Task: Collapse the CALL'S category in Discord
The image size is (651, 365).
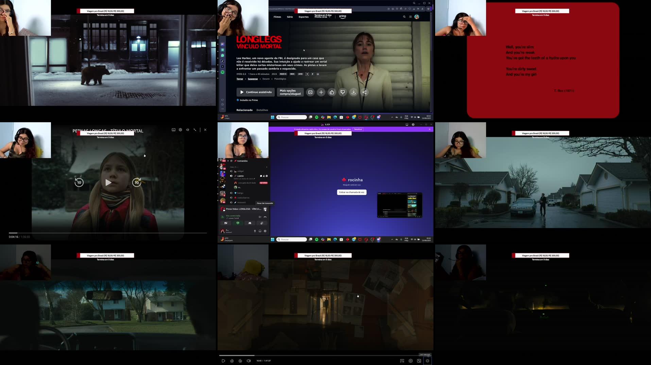Action: pos(234,167)
